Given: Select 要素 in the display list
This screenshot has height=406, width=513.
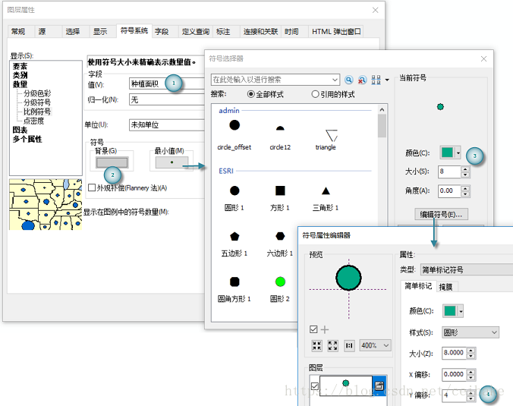Looking at the screenshot, I should [20, 67].
